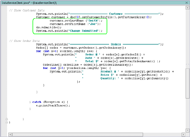Select the DataServiceClient.java title tab

coord(29,3)
